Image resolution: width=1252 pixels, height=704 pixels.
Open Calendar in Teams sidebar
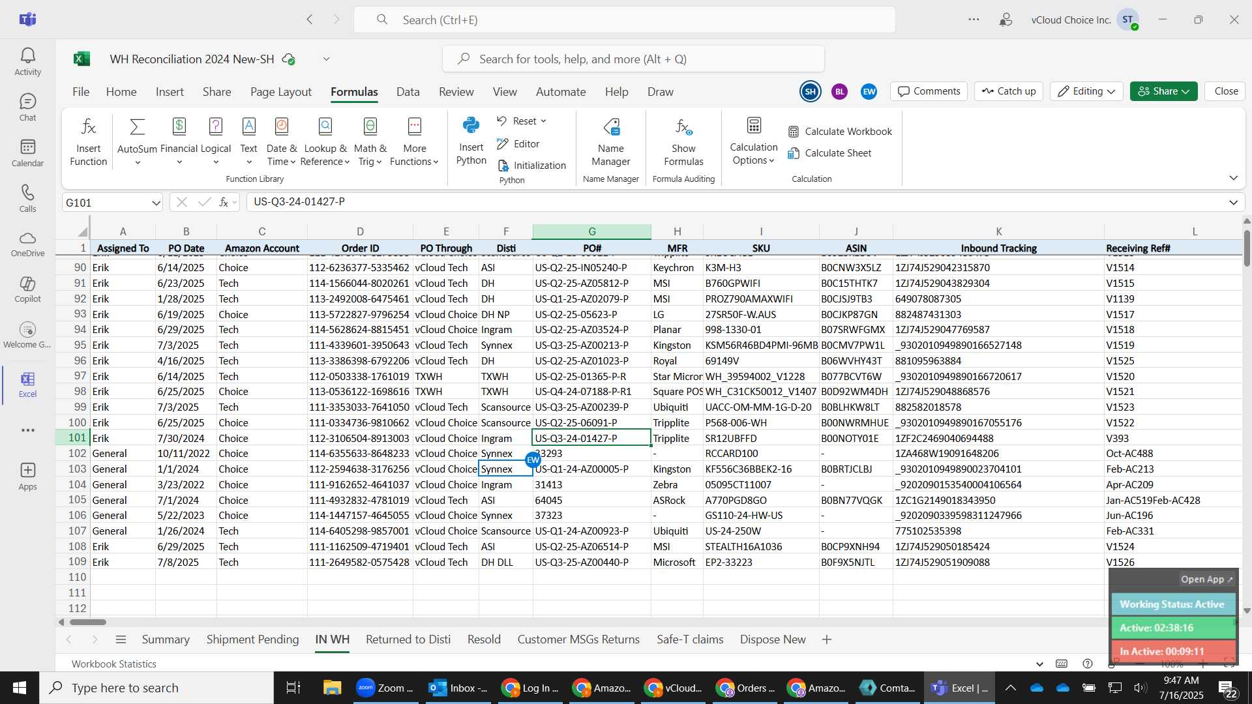tap(27, 153)
